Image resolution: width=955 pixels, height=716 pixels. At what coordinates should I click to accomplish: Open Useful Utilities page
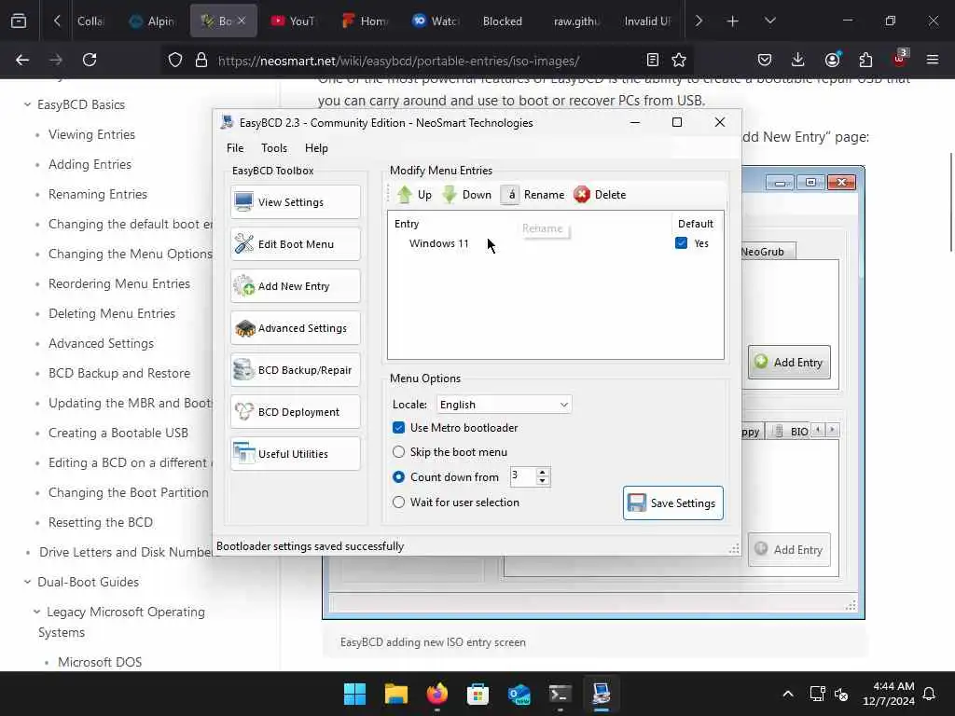[x=296, y=454]
